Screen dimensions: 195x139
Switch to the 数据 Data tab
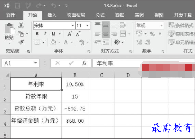coord(120,15)
